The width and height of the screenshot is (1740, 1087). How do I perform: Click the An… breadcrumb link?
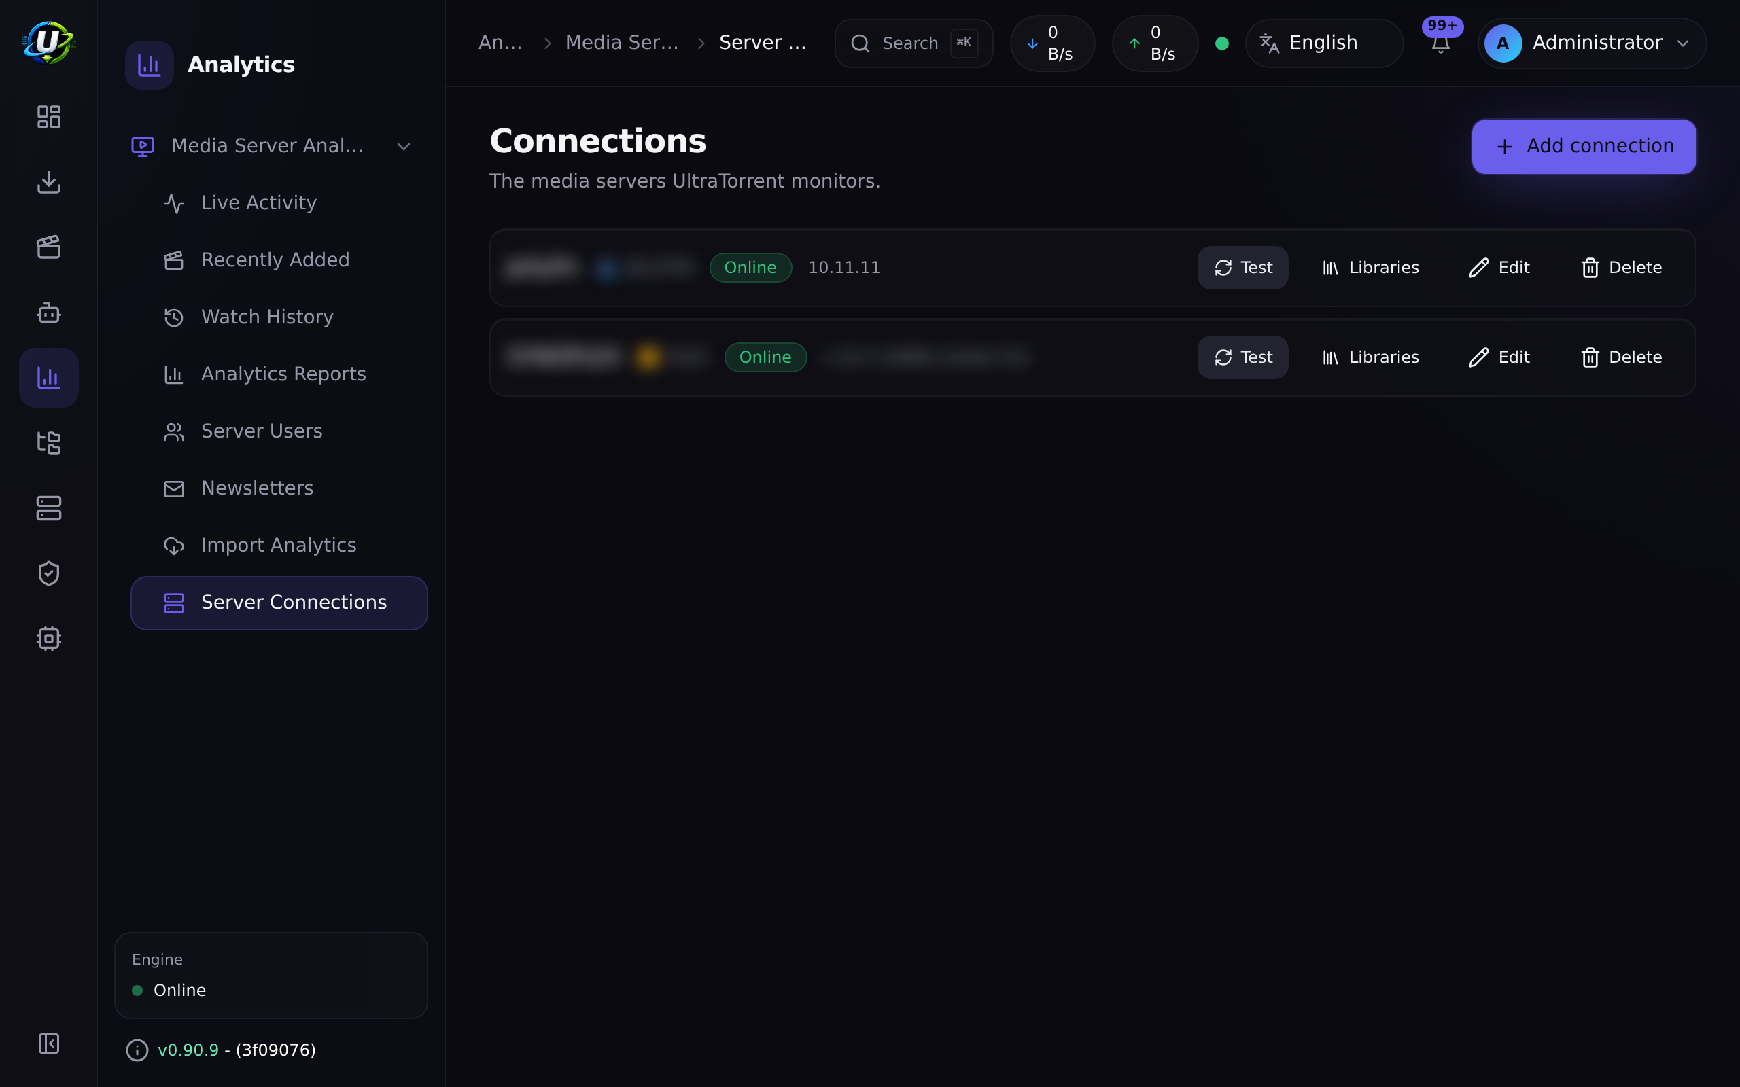[x=500, y=42]
